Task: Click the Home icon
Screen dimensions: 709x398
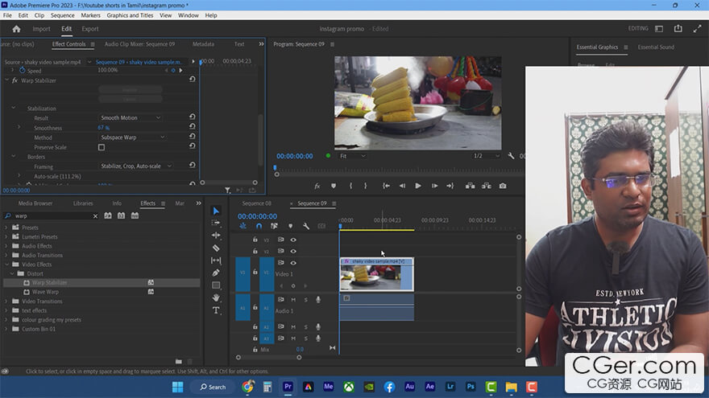Action: 17,29
